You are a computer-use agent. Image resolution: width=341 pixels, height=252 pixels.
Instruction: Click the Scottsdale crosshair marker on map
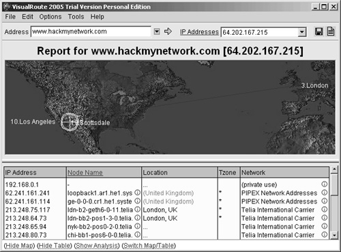click(70, 122)
